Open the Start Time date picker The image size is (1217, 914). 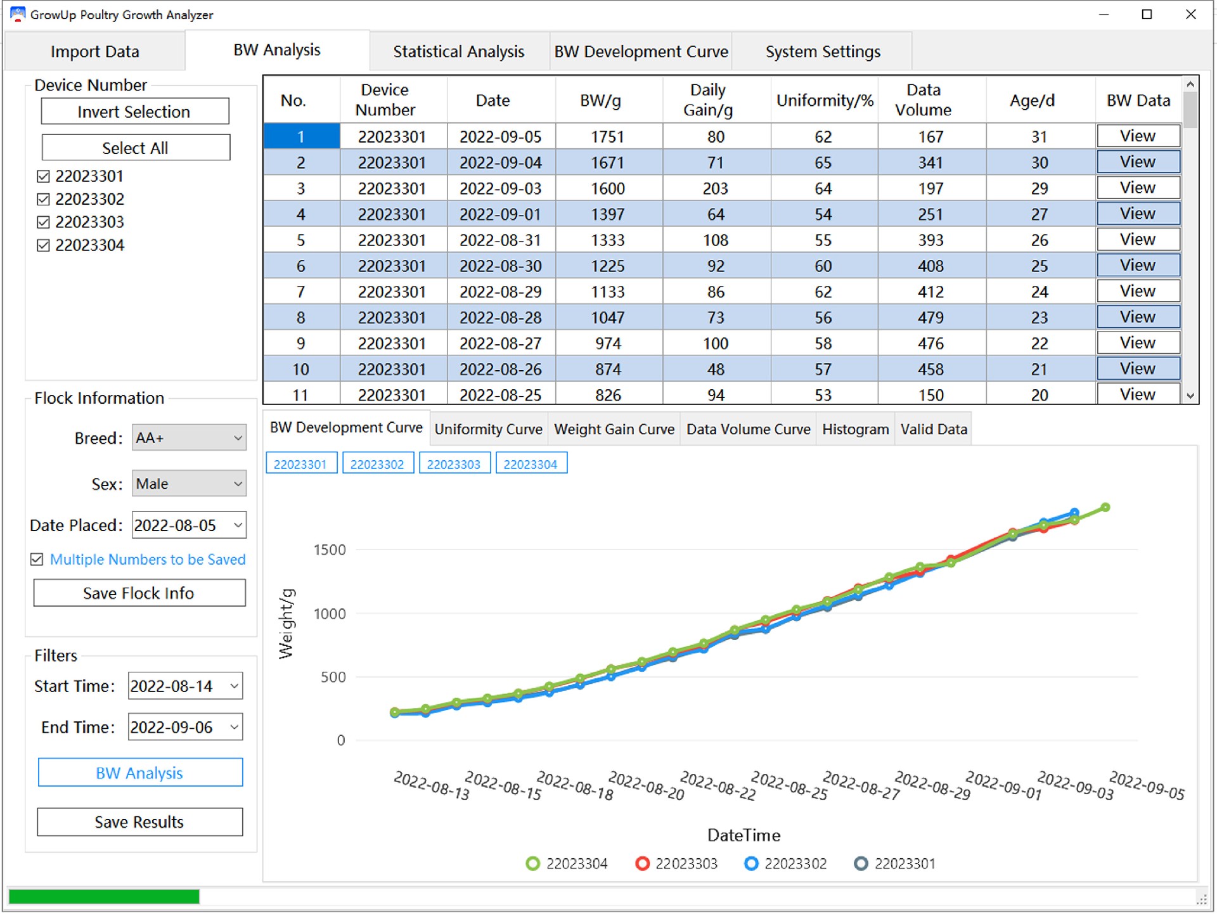(234, 686)
